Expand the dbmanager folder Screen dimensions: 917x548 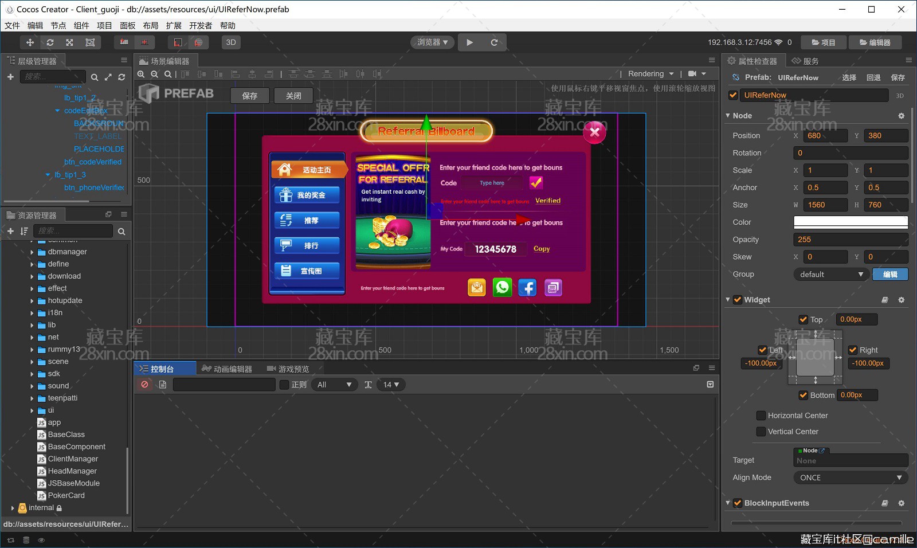[32, 252]
